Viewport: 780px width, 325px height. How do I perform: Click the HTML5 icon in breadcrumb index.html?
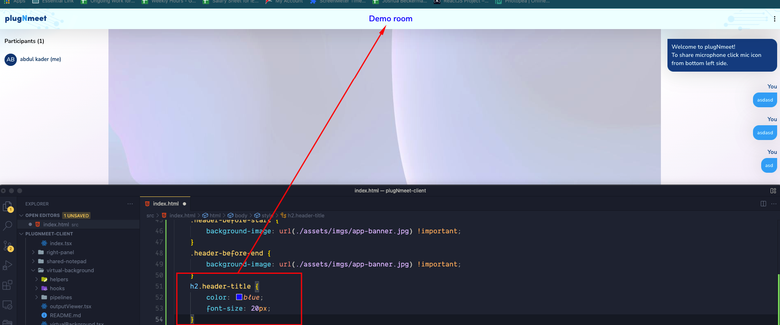[x=164, y=215]
